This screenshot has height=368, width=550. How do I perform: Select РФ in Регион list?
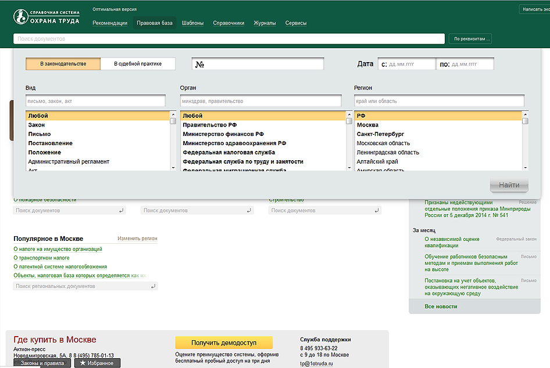pos(438,116)
